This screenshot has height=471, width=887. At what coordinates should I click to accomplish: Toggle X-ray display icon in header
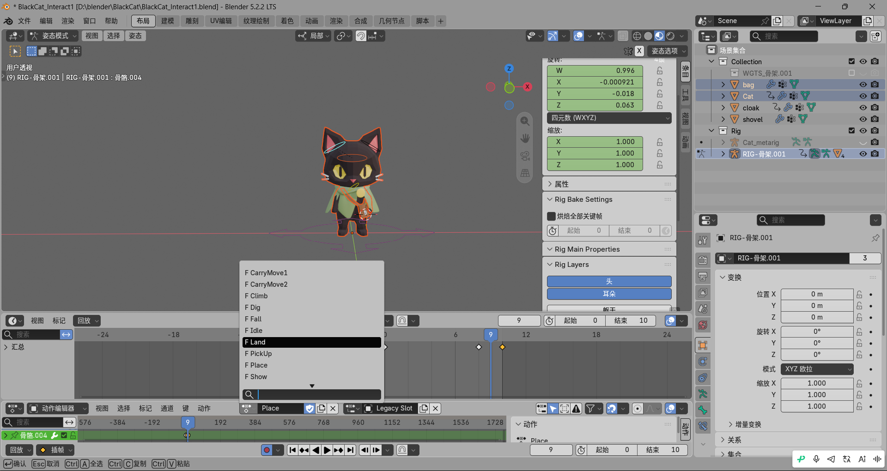click(622, 36)
